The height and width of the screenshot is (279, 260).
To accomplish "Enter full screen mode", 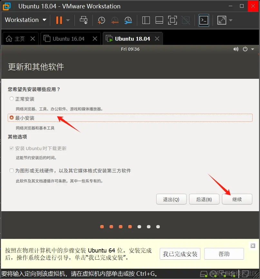I will pyautogui.click(x=172, y=20).
